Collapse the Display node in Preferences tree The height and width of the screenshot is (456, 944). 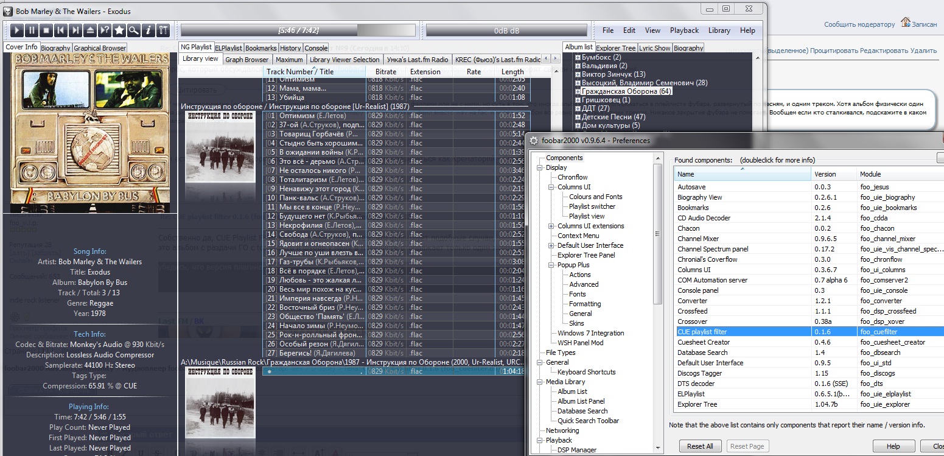pyautogui.click(x=540, y=167)
